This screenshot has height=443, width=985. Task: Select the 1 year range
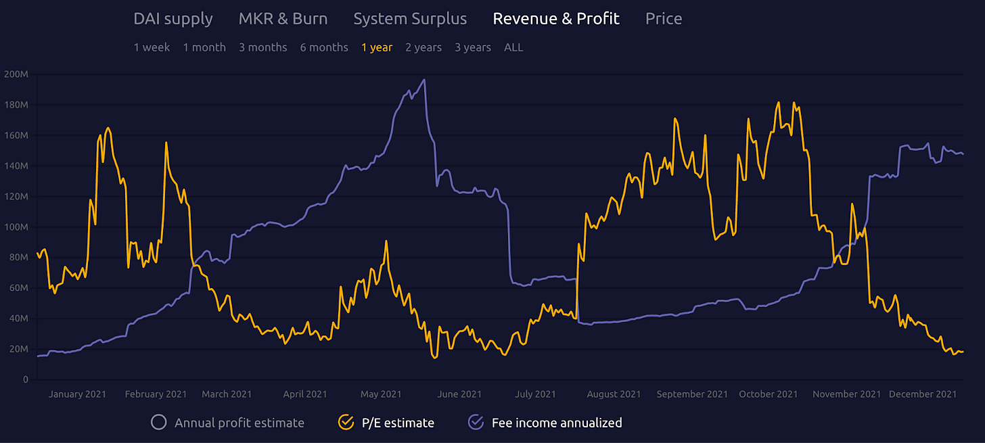377,47
